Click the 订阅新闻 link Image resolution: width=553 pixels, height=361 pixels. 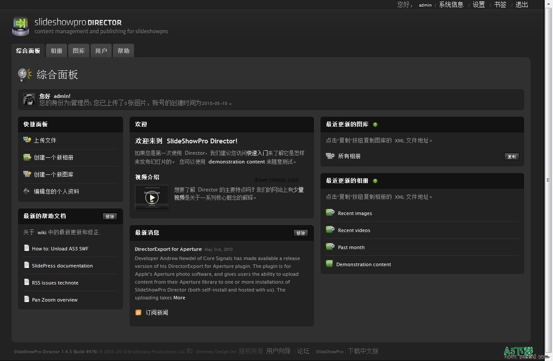pyautogui.click(x=157, y=312)
